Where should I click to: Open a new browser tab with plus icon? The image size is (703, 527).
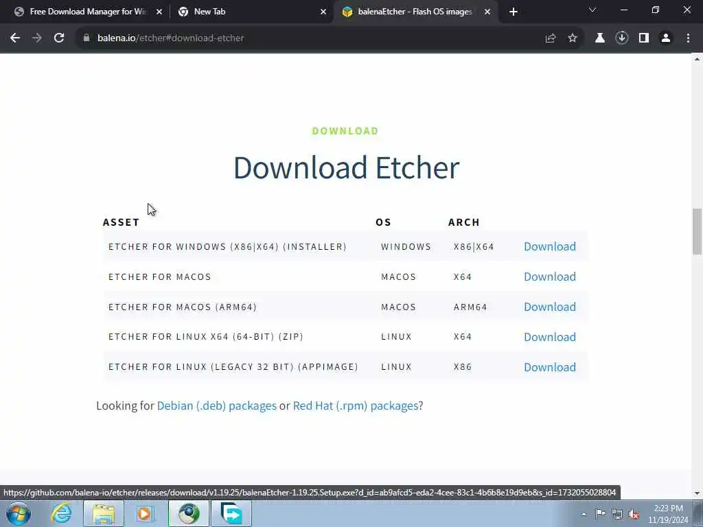(514, 12)
